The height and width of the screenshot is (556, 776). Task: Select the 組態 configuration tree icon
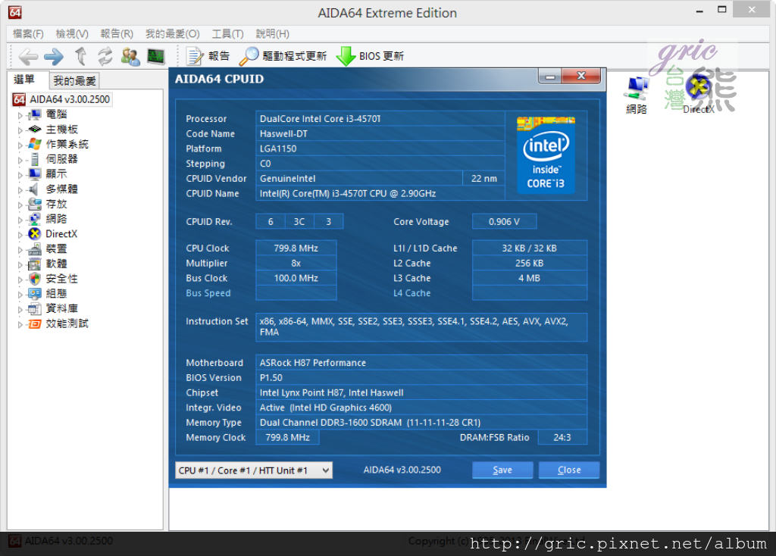[35, 294]
